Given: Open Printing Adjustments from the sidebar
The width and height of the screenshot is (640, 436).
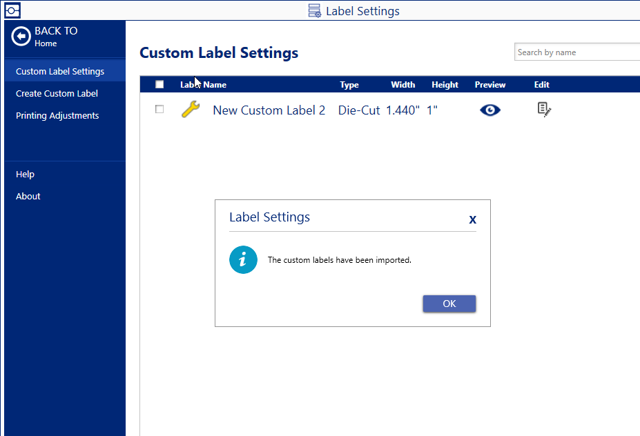Looking at the screenshot, I should coord(57,115).
